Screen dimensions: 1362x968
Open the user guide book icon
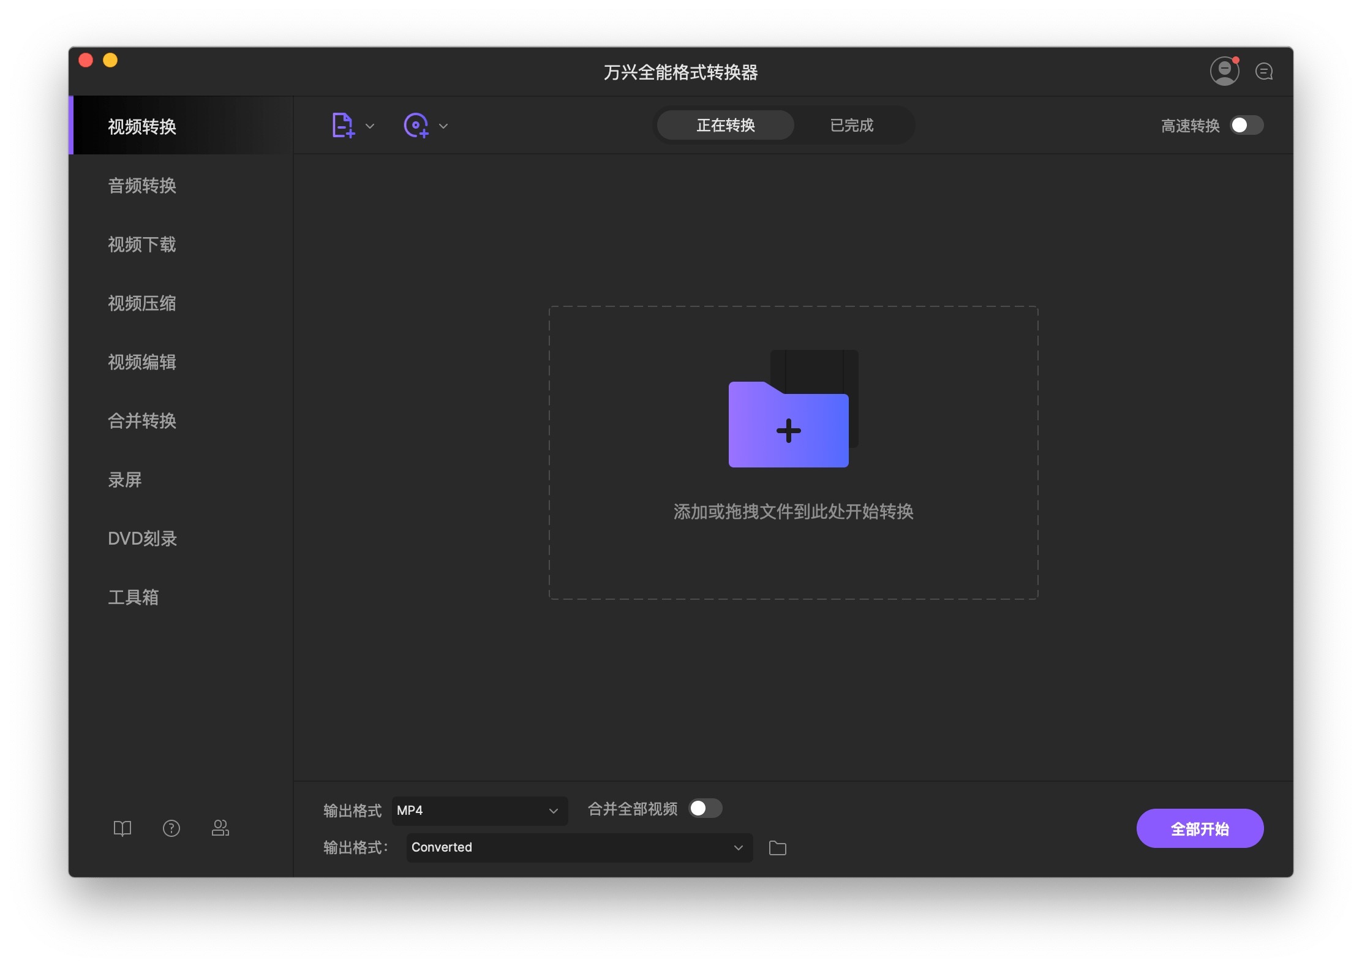point(122,828)
